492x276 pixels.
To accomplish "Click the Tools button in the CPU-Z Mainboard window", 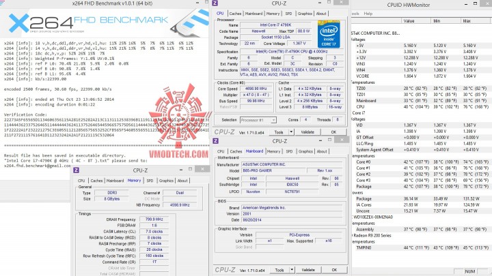I will [279, 270].
